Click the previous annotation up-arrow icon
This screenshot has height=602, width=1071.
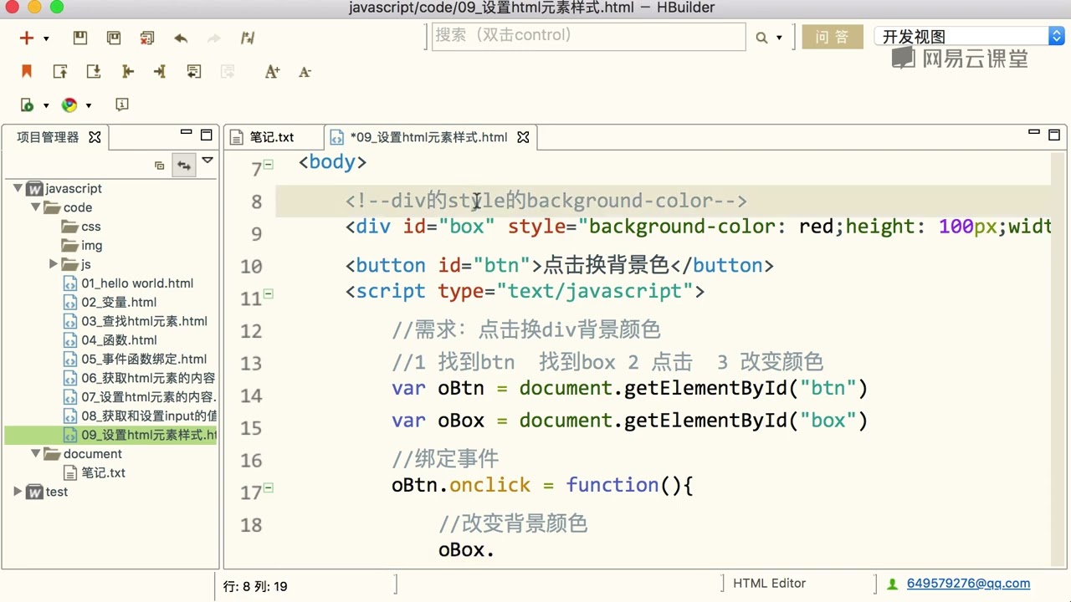pyautogui.click(x=60, y=71)
